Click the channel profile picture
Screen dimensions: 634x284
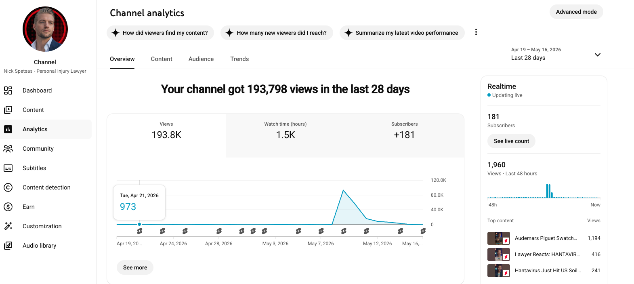point(45,29)
